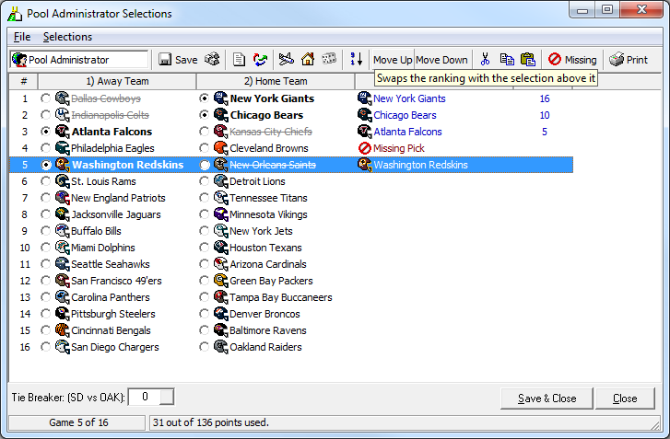Select the Kansas City Chiefs radio button

205,132
